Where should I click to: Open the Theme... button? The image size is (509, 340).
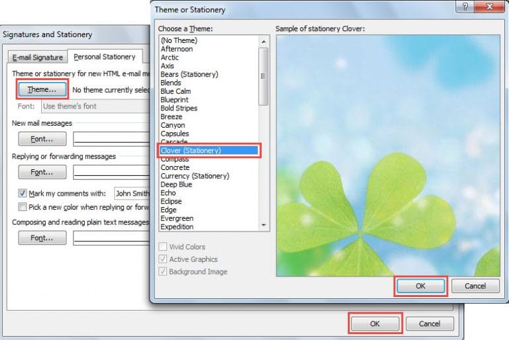click(x=42, y=89)
